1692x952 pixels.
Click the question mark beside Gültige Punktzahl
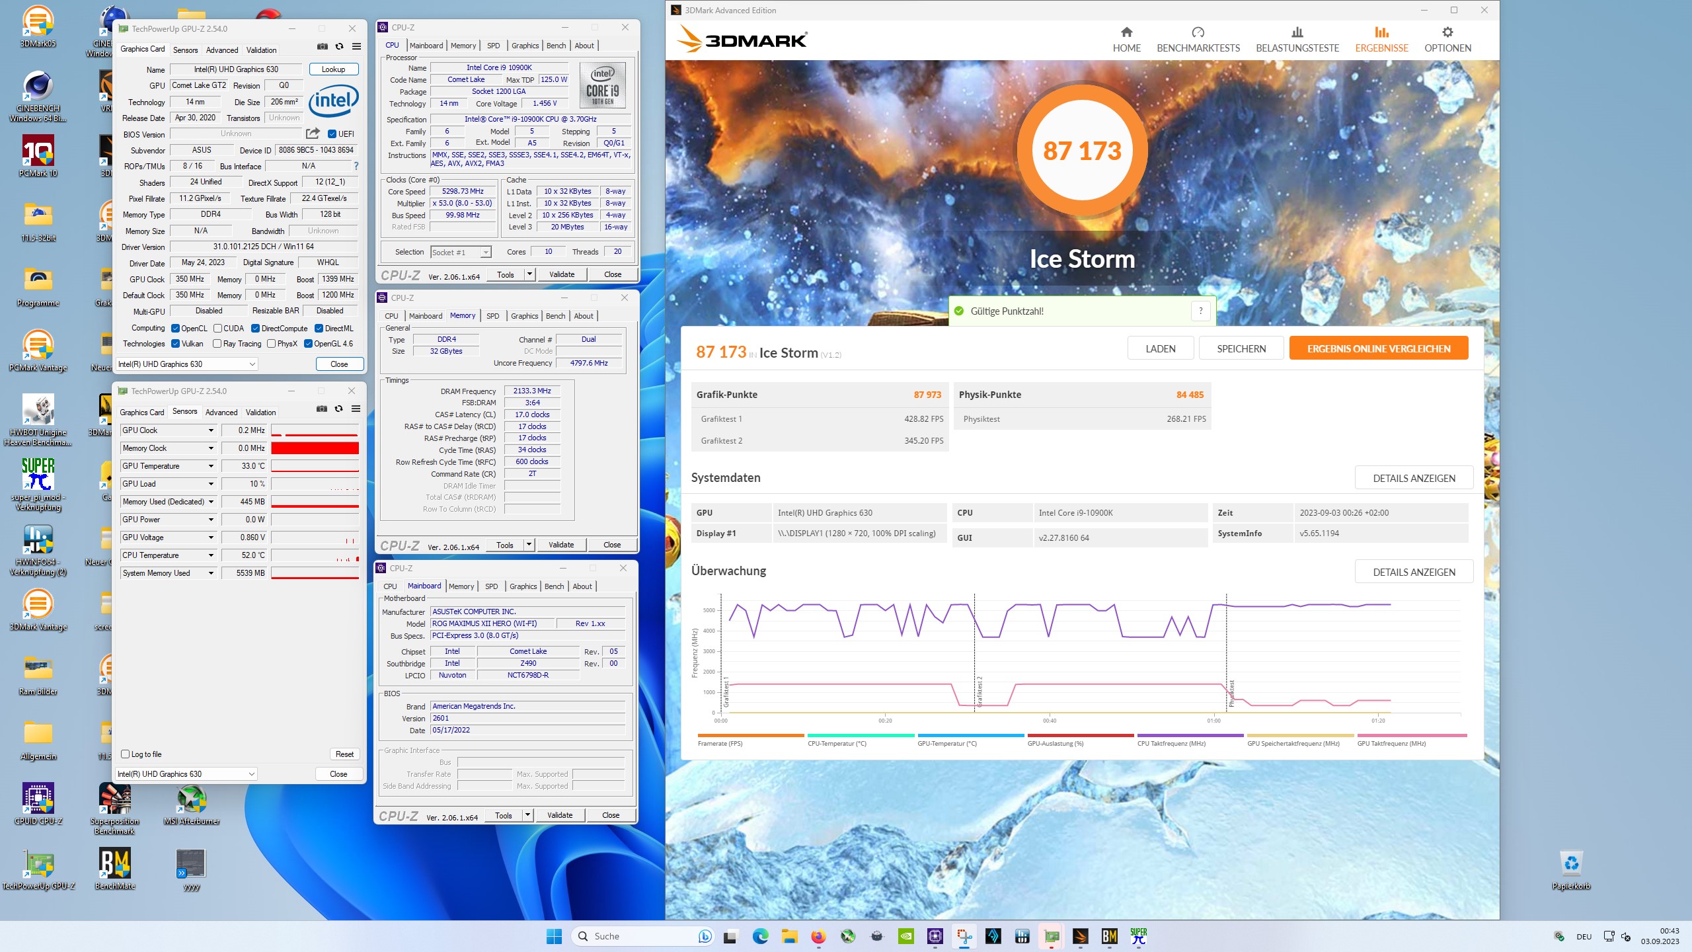(x=1201, y=311)
